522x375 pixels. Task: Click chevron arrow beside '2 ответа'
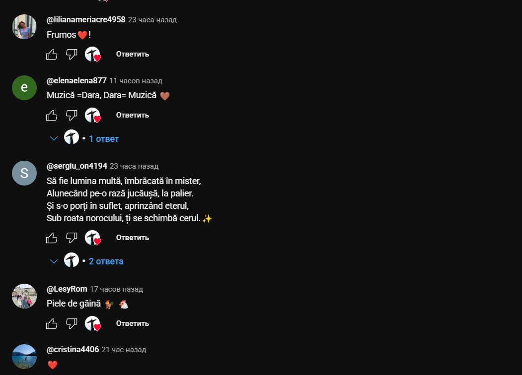pyautogui.click(x=54, y=261)
